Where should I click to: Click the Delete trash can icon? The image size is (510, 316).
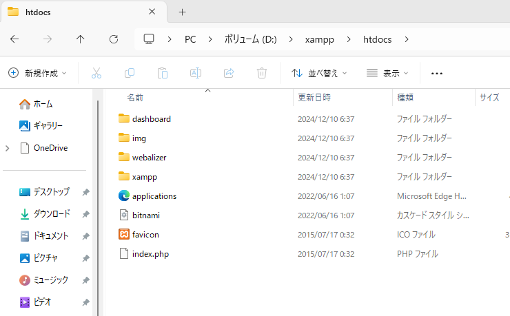262,73
